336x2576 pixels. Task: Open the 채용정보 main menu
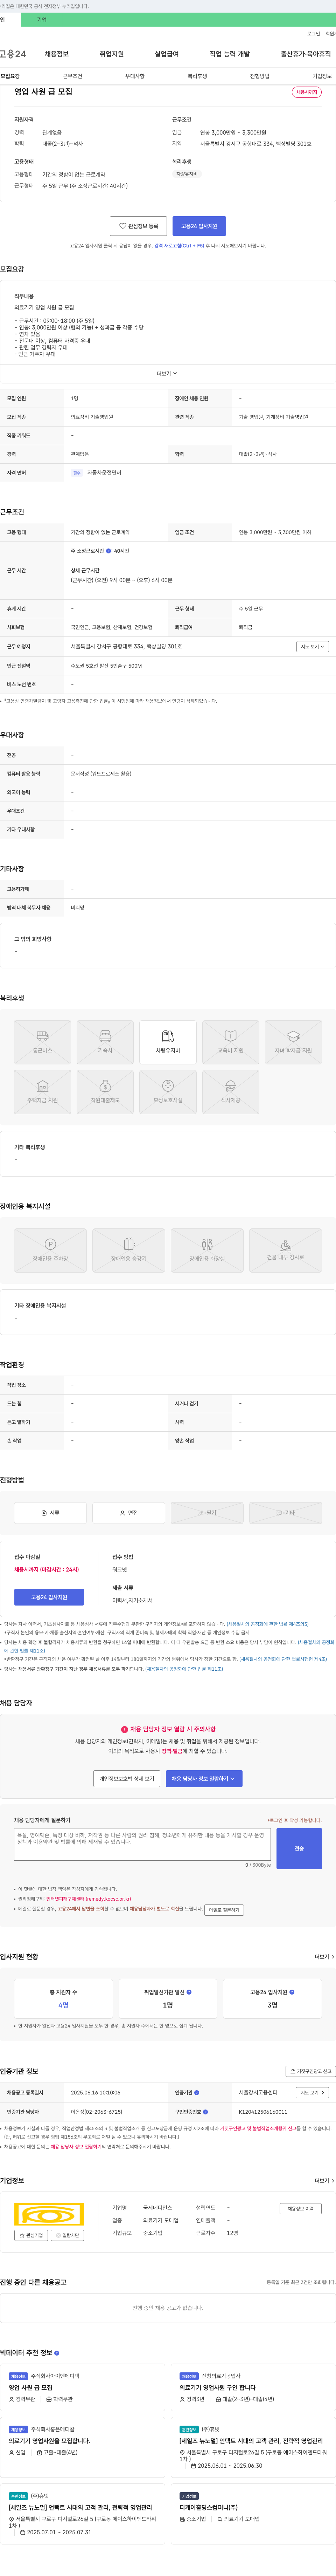(x=57, y=54)
